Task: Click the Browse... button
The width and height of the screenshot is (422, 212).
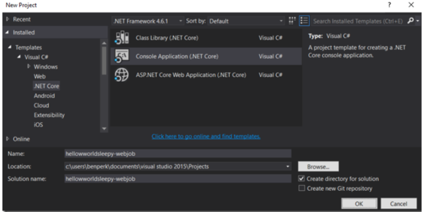Action: 318,166
